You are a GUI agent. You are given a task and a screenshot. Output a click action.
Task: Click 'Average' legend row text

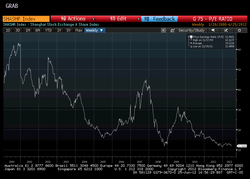point(197,43)
